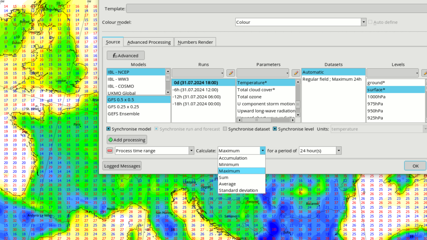Click the pencil icon beside the Runs dropdown

click(x=231, y=72)
